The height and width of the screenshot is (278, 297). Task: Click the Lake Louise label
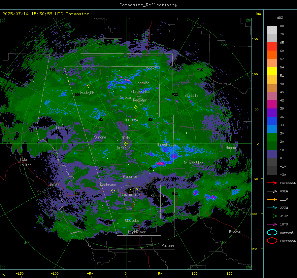[25, 162]
